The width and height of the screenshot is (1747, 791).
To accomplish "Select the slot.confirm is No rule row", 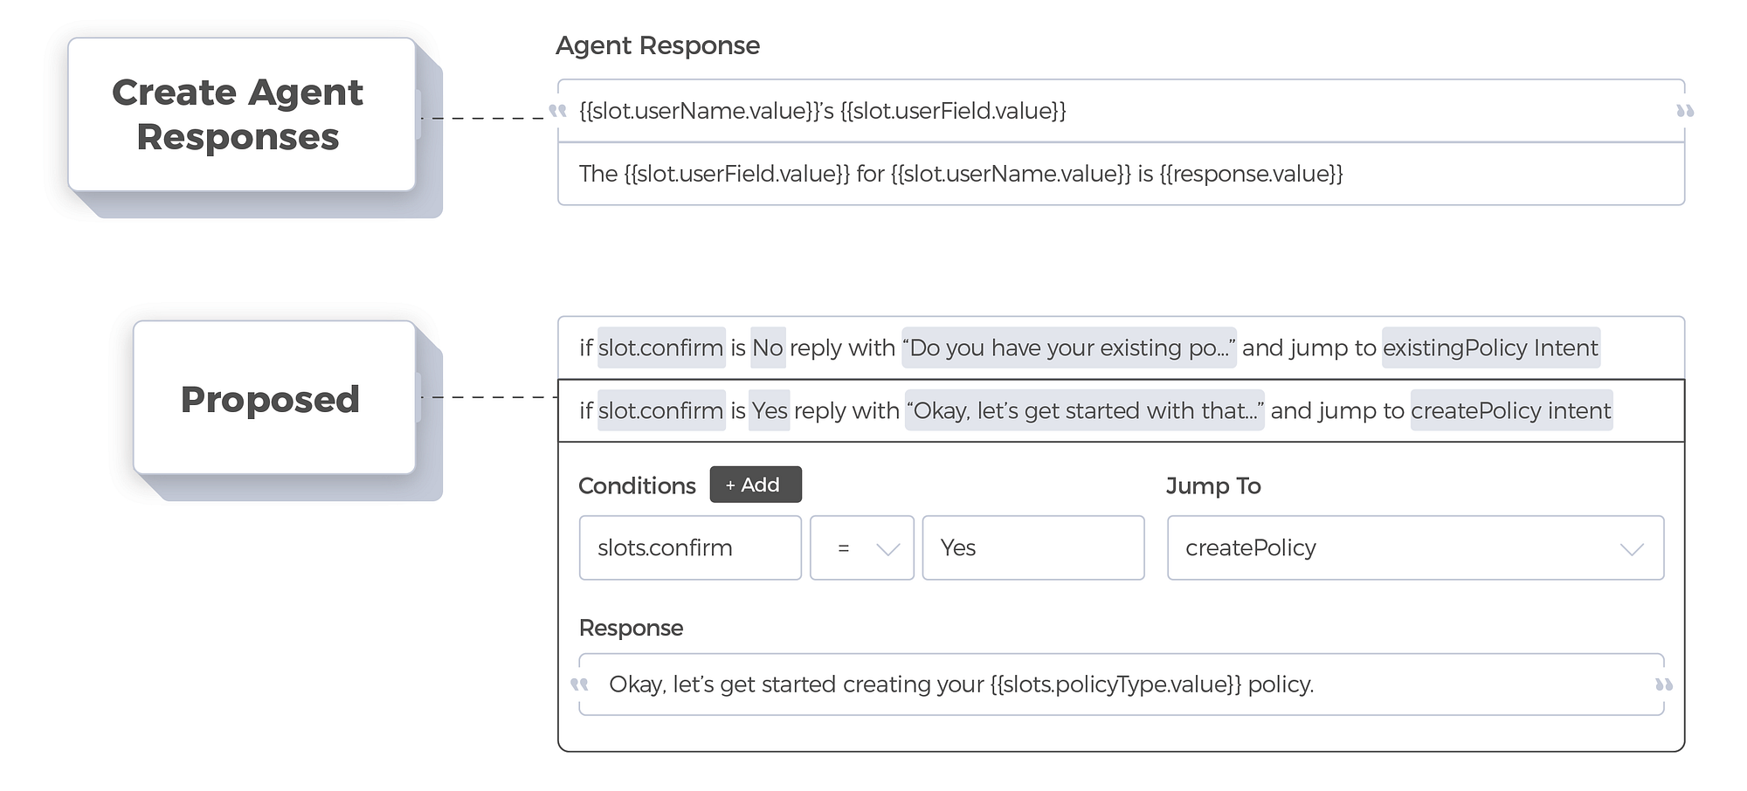I will [1121, 347].
